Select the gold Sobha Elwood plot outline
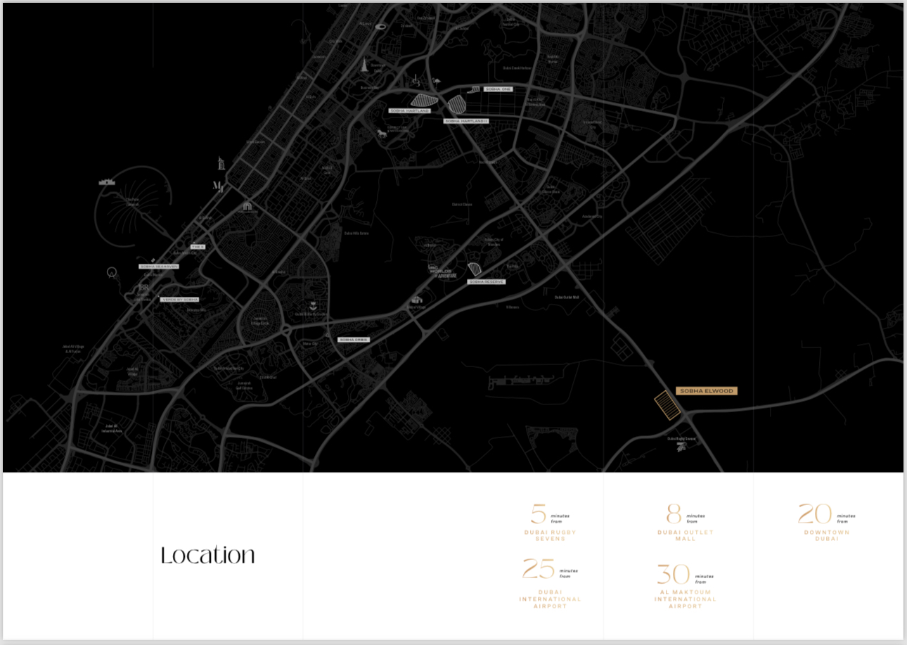Image resolution: width=907 pixels, height=645 pixels. click(x=667, y=406)
